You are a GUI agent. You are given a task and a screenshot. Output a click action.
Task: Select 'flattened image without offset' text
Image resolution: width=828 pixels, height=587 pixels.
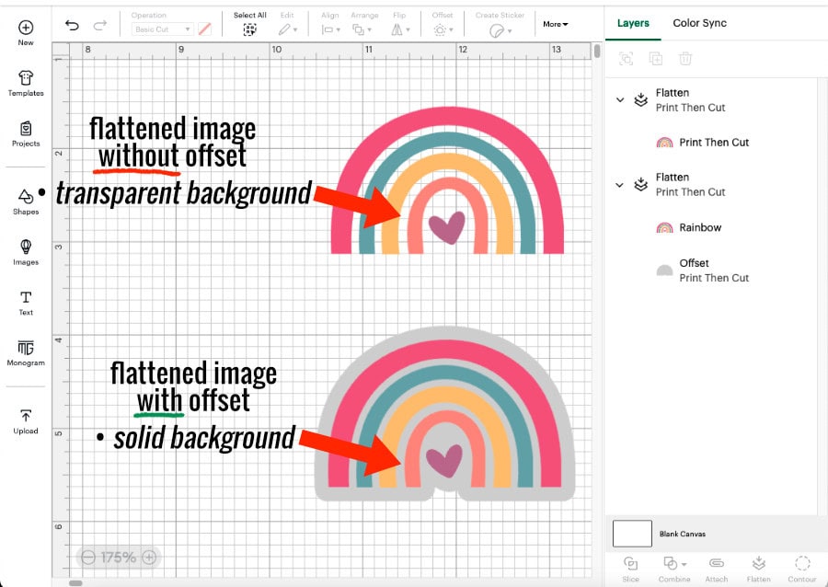click(x=172, y=142)
